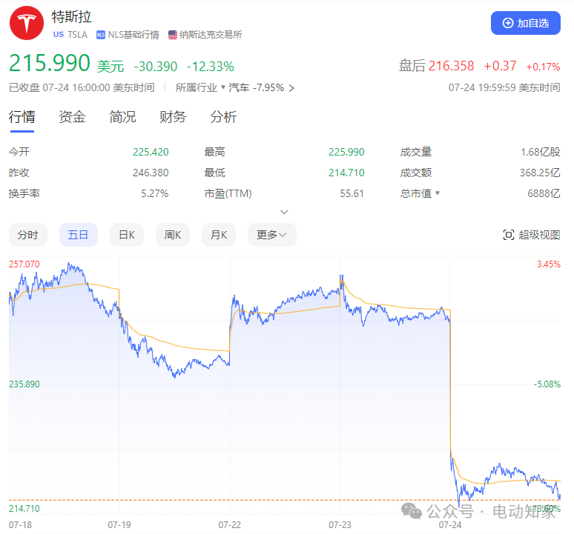Expand the 更多 chart options dropdown

pos(272,235)
